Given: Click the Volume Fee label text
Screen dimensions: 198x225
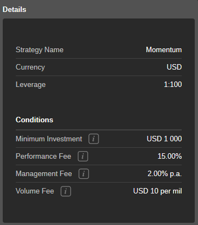Looking at the screenshot, I should (35, 191).
